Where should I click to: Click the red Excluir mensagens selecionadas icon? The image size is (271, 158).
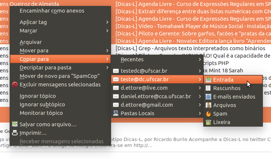(x=15, y=85)
